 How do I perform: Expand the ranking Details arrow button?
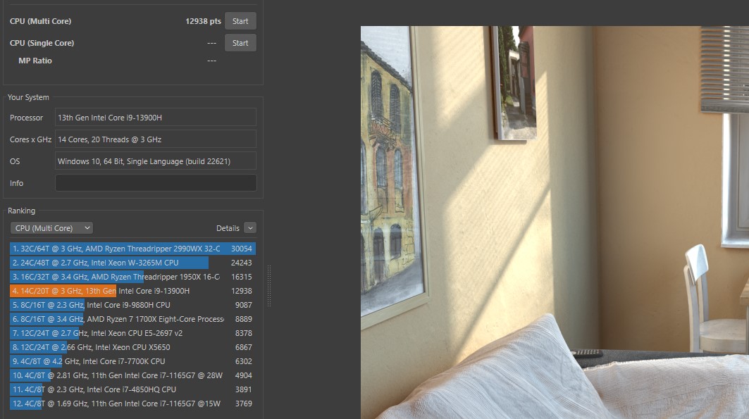(249, 228)
